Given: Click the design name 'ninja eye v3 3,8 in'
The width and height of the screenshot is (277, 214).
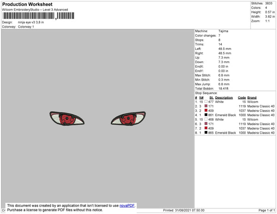Looking at the screenshot, I should 31,23.
